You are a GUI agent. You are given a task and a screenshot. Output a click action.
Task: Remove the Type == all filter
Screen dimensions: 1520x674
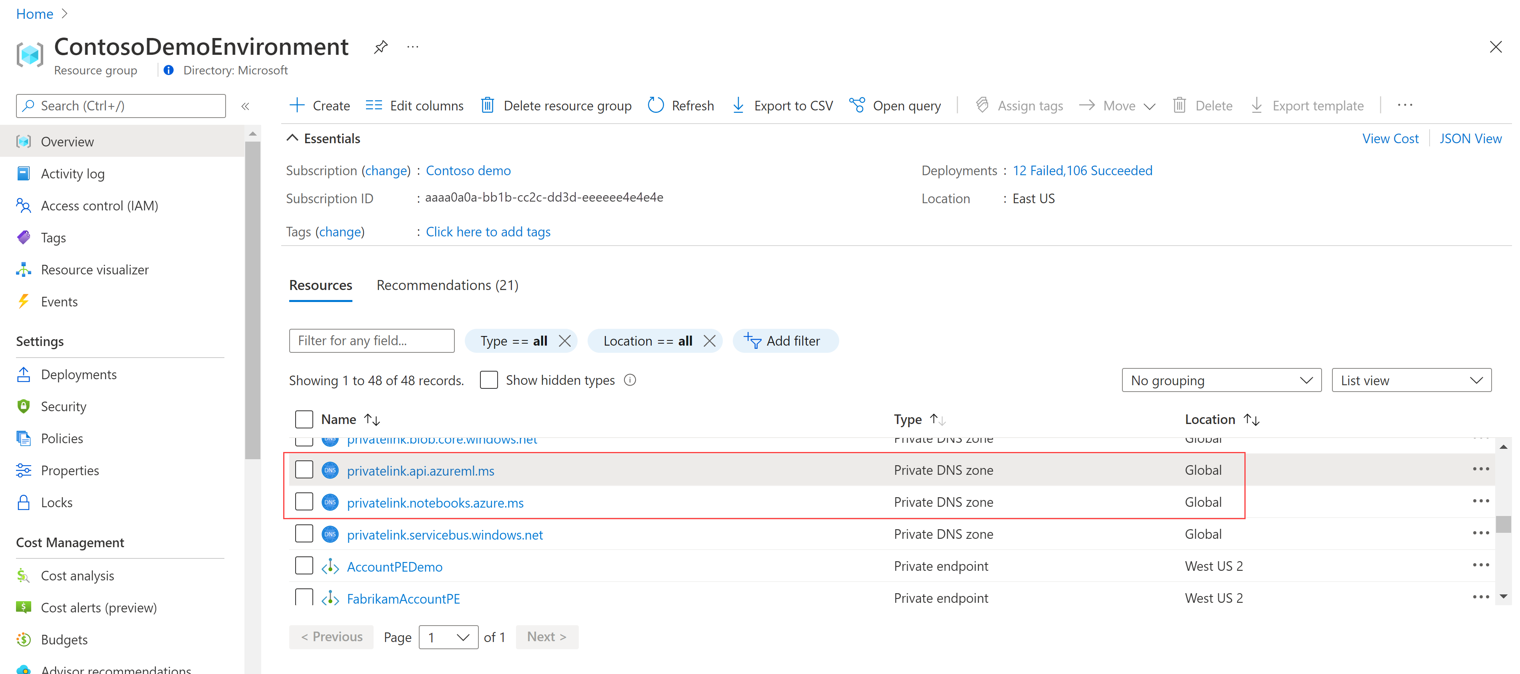click(x=565, y=341)
